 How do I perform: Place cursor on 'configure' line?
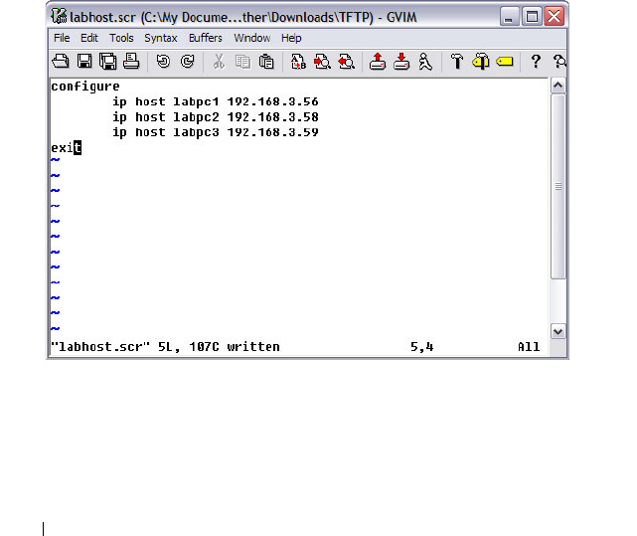(85, 87)
